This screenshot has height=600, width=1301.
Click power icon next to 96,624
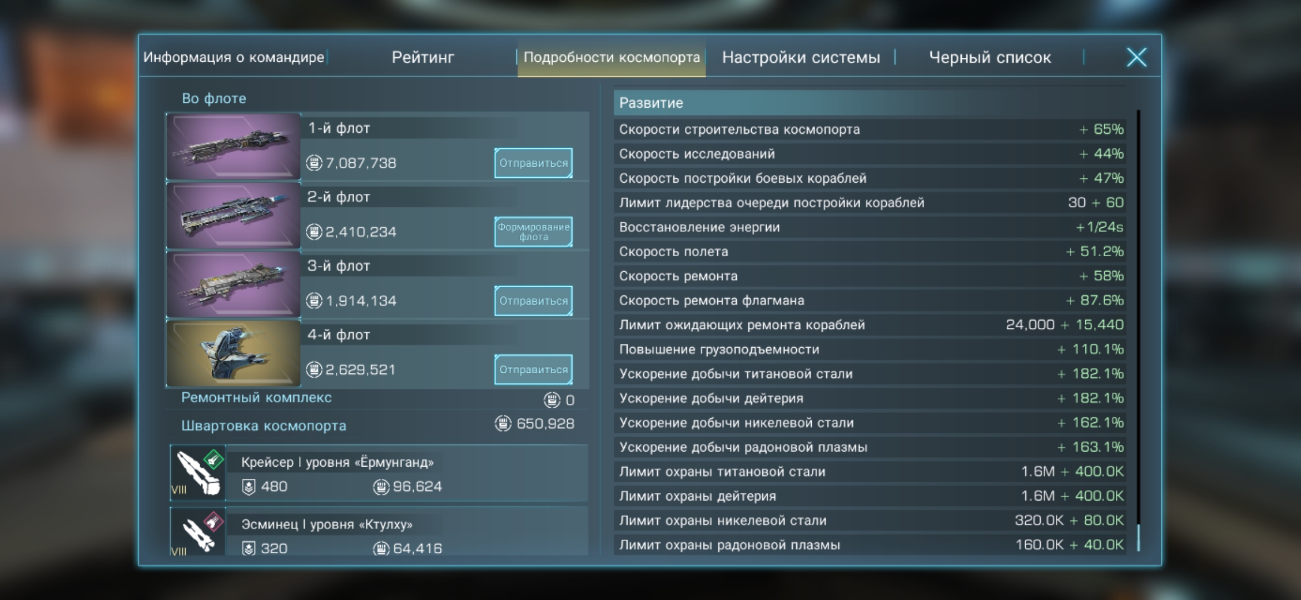click(x=381, y=487)
